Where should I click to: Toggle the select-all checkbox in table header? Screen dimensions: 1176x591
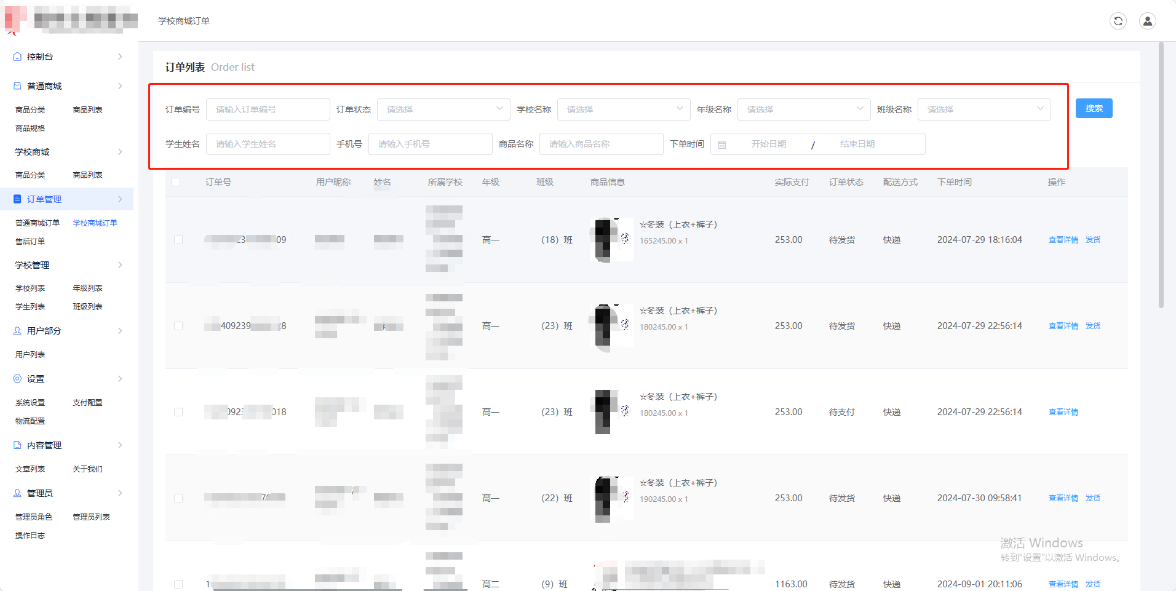coord(176,182)
